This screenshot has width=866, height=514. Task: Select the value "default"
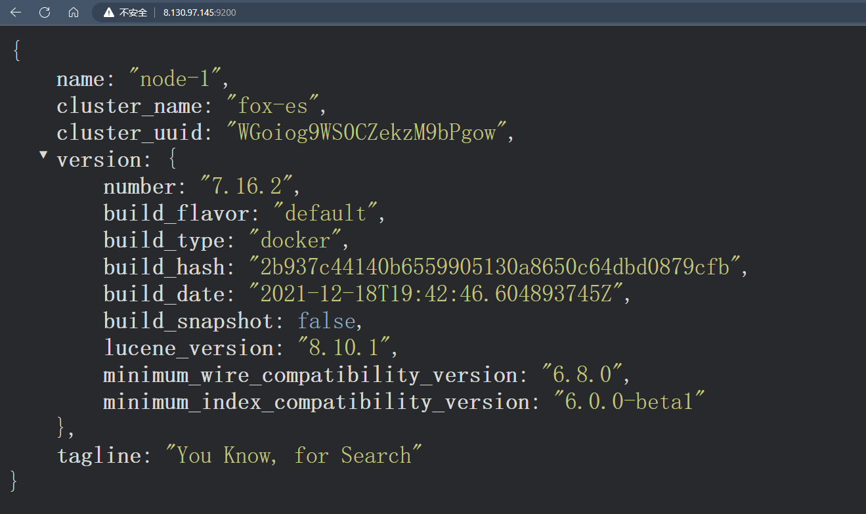pos(326,214)
